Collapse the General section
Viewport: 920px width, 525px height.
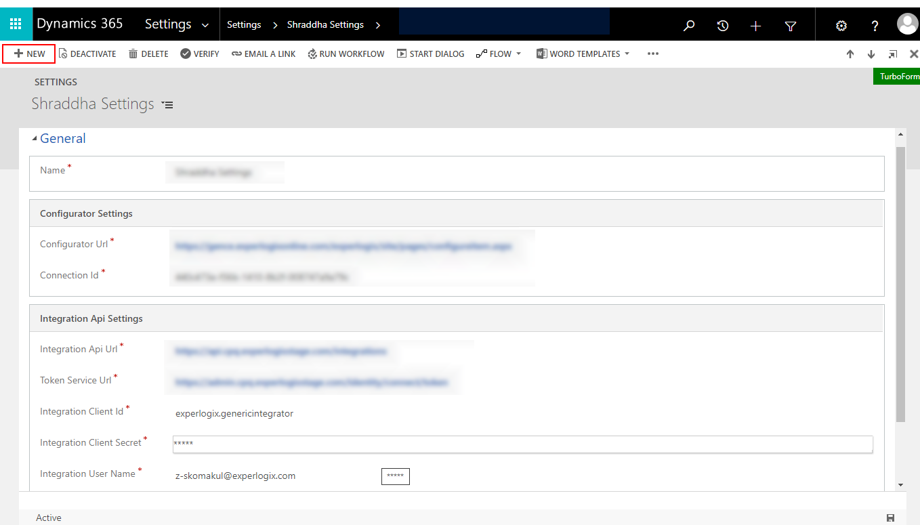click(x=35, y=139)
